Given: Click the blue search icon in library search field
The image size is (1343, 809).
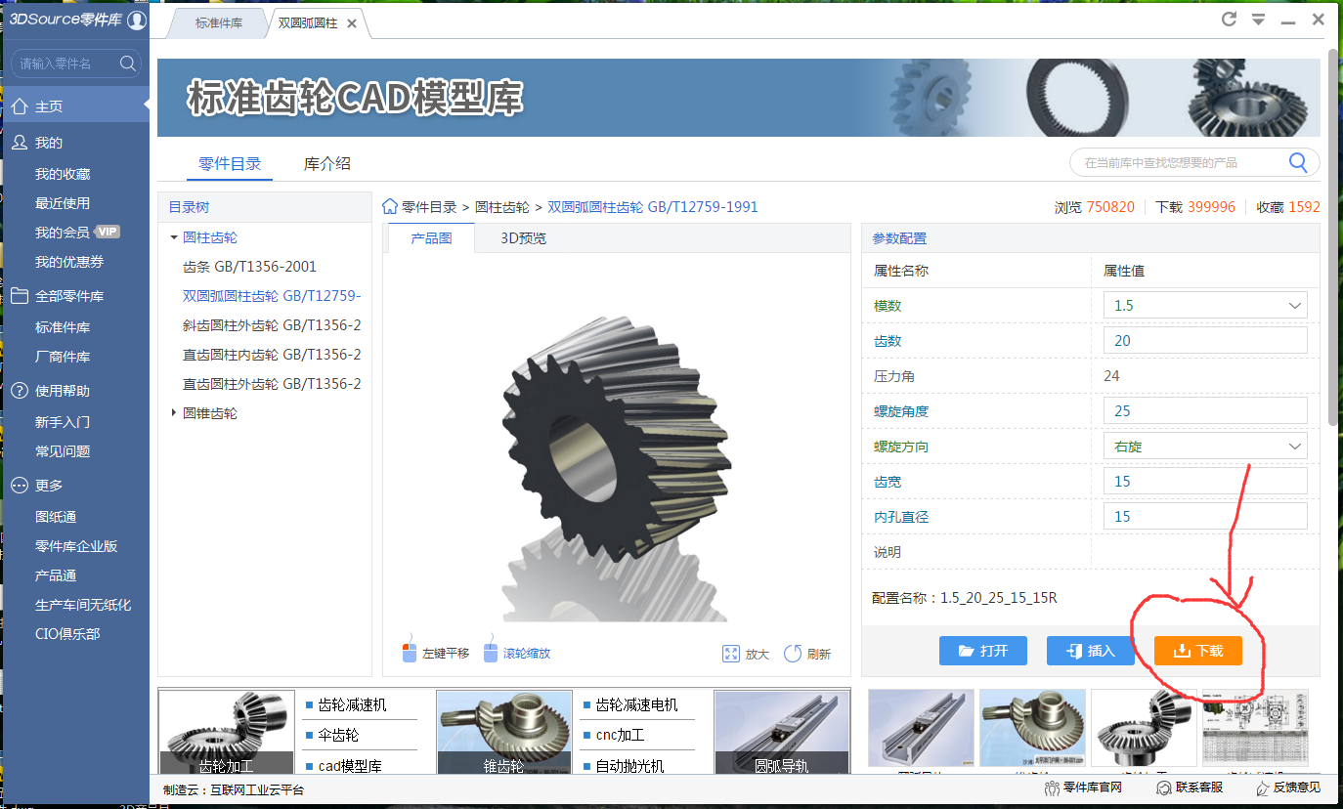Looking at the screenshot, I should coord(1298,162).
